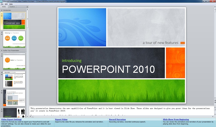Click the notes pane scroll right arrow
Image resolution: width=216 pixels, height=127 pixels.
click(213, 117)
